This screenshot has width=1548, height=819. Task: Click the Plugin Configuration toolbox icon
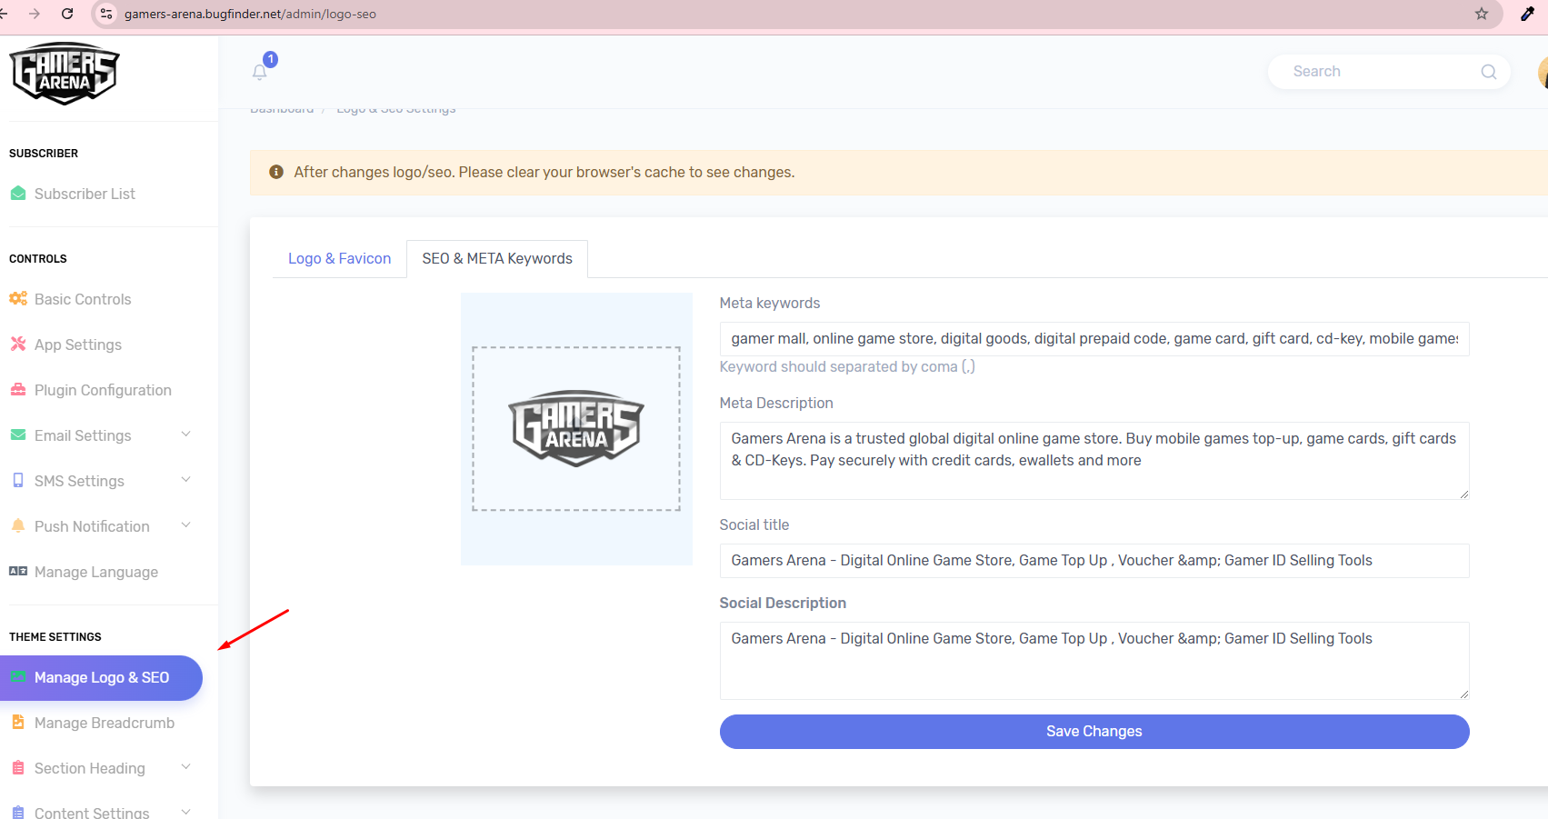click(18, 389)
